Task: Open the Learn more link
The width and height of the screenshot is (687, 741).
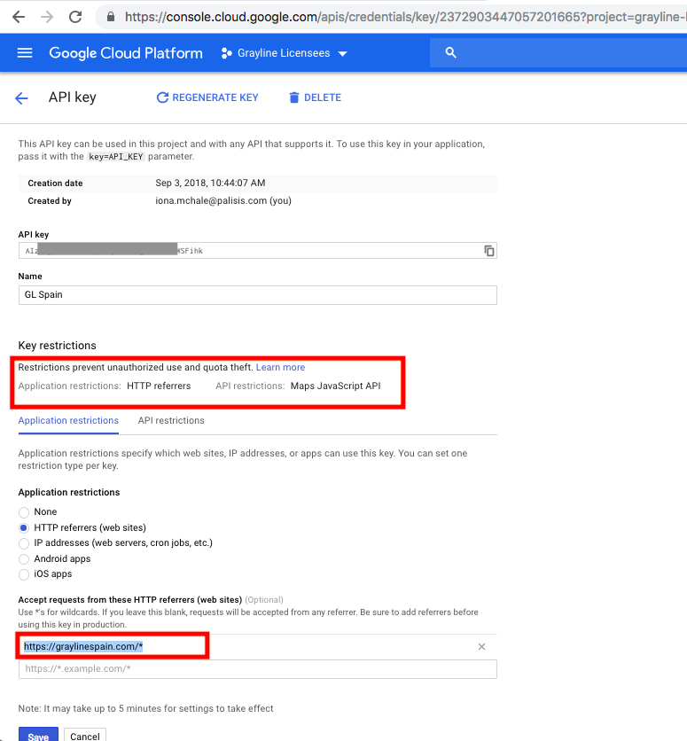Action: point(280,367)
